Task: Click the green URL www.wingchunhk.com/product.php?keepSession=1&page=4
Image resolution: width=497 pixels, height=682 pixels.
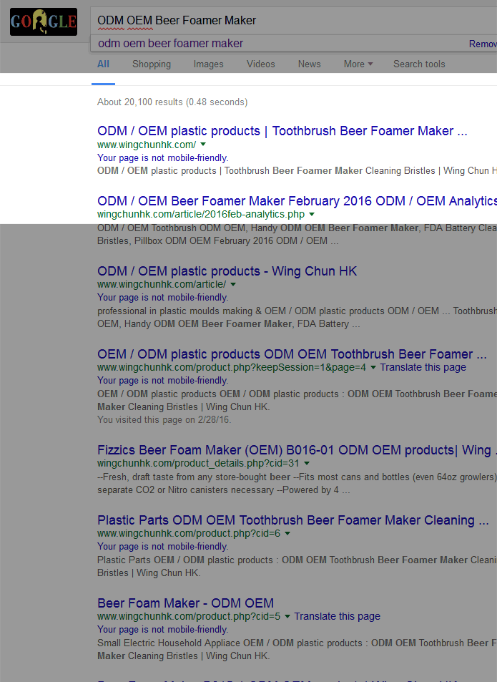Action: pos(232,368)
